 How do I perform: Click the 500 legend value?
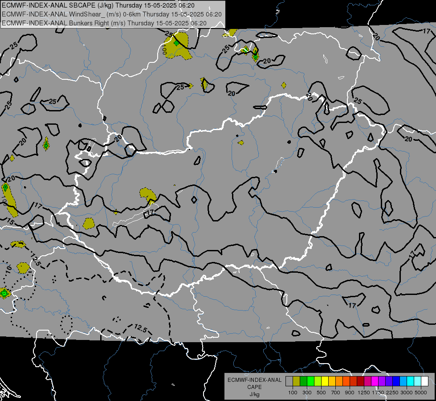click(x=321, y=393)
